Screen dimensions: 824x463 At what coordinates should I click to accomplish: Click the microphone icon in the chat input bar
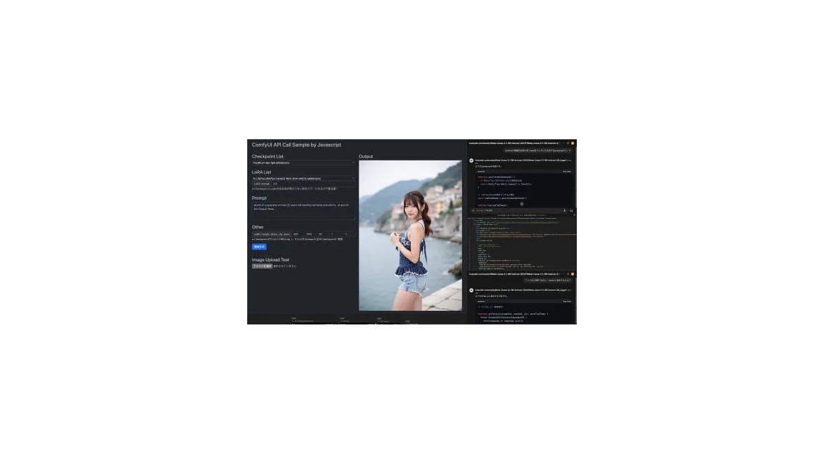pos(564,211)
